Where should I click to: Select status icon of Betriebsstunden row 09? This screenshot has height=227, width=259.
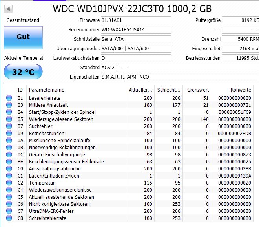click(x=9, y=133)
